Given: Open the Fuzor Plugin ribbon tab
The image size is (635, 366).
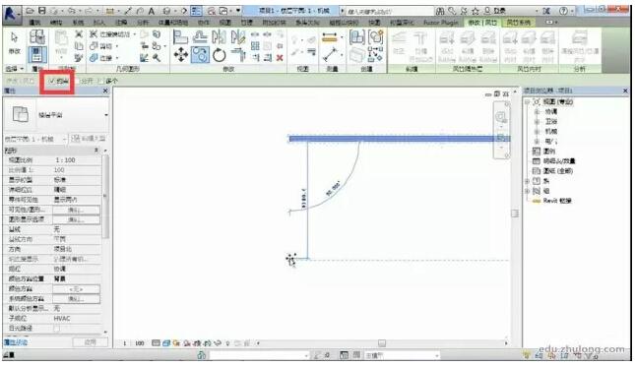Looking at the screenshot, I should click(x=441, y=23).
